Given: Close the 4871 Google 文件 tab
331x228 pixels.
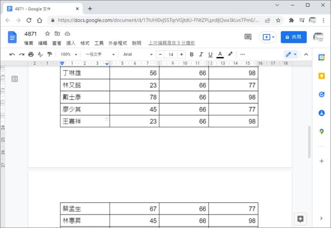Looking at the screenshot, I should point(77,9).
